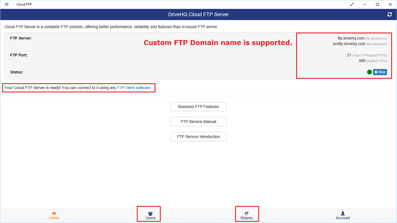Open the hamburger menu icon
Image resolution: width=397 pixels, height=223 pixels.
7,4
